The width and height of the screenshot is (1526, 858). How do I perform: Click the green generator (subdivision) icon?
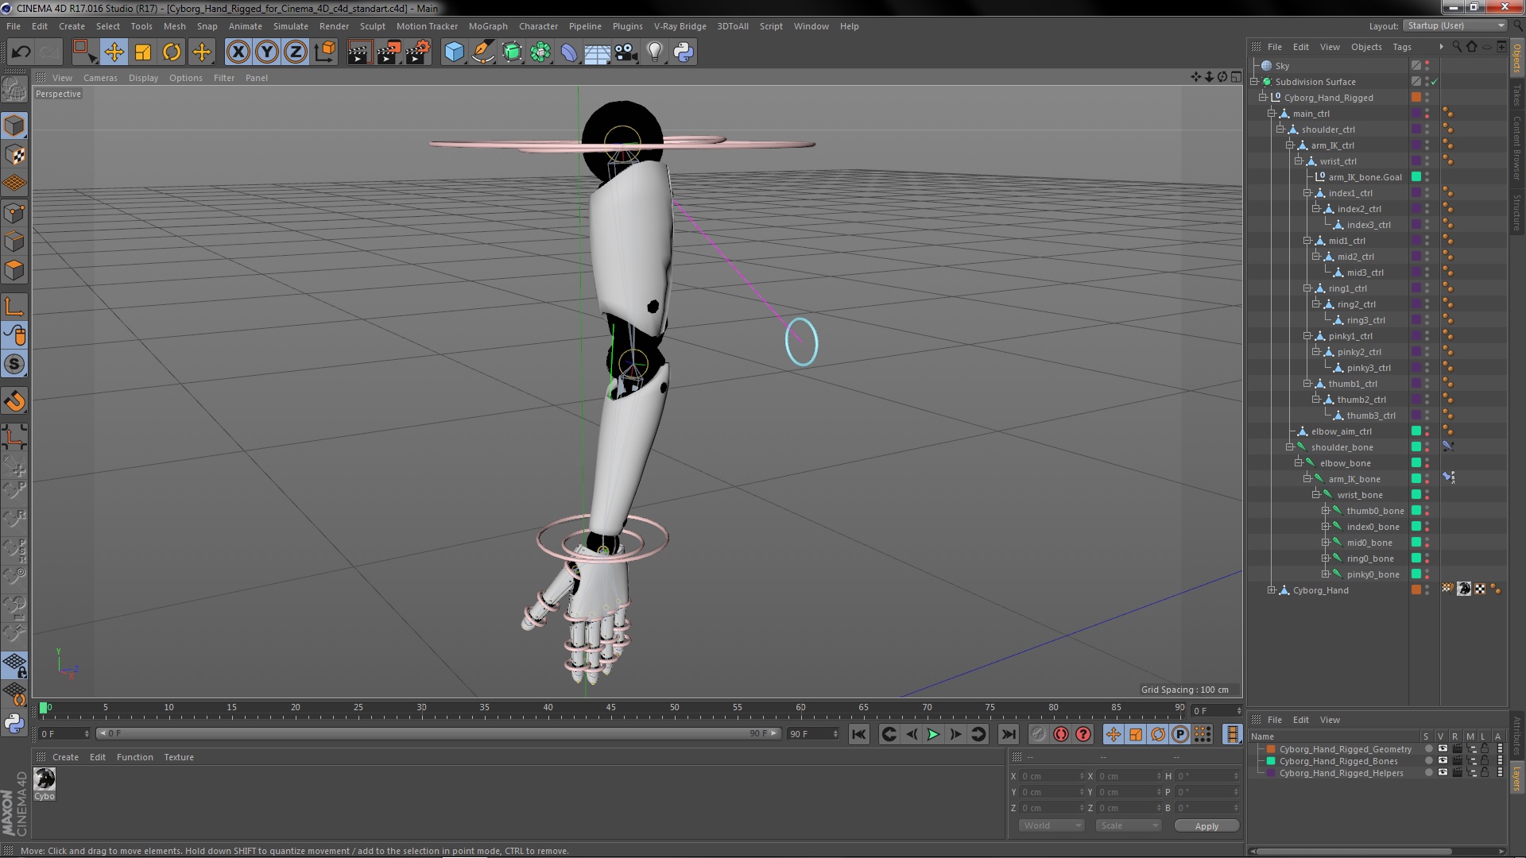(x=512, y=52)
